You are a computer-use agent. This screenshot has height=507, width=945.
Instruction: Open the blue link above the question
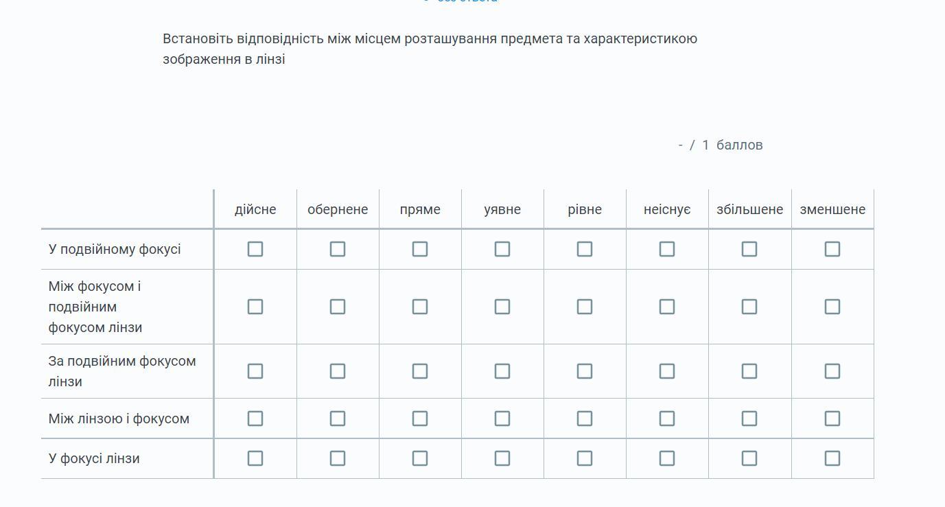[461, 1]
